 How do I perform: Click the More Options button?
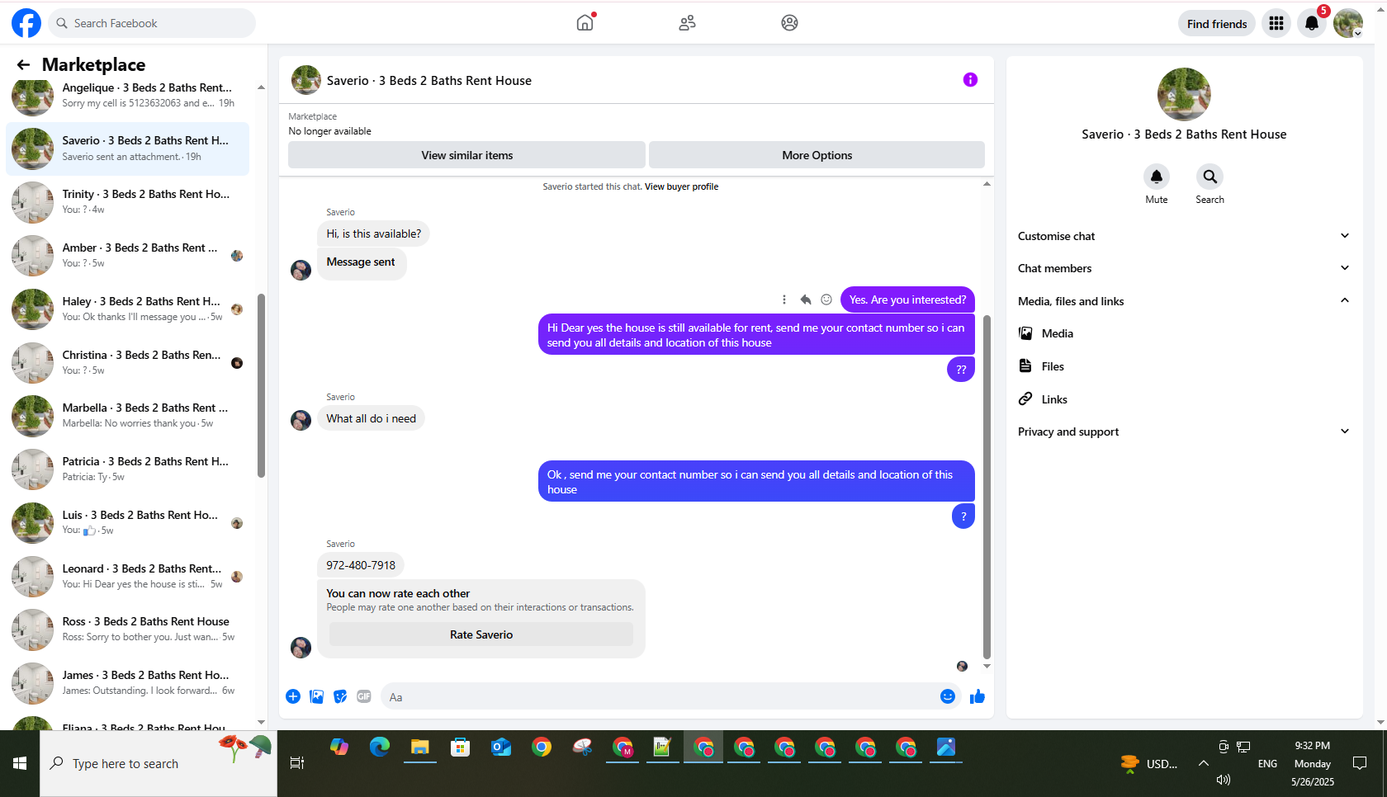click(x=817, y=155)
